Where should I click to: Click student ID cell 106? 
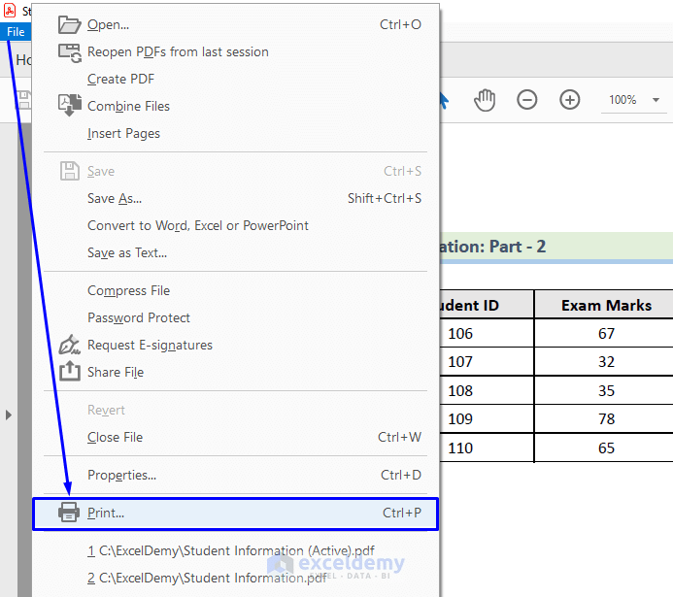pos(487,333)
